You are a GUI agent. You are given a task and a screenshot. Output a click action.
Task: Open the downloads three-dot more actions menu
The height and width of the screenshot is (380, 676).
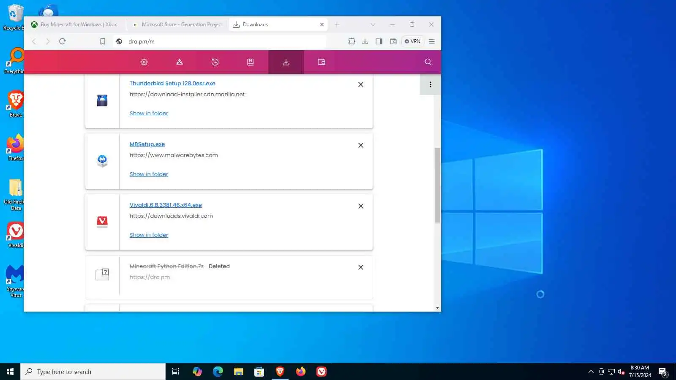point(431,84)
